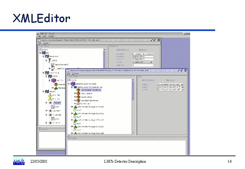This screenshot has height=169, width=245.
Task: Select the yellow Bor_11 isotope icon
Action: [x=50, y=99]
